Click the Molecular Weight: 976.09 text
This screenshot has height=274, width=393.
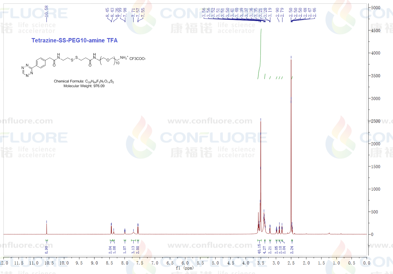coord(84,86)
